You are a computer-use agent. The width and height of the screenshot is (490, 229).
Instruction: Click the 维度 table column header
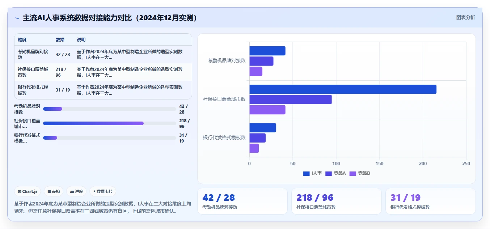22,40
